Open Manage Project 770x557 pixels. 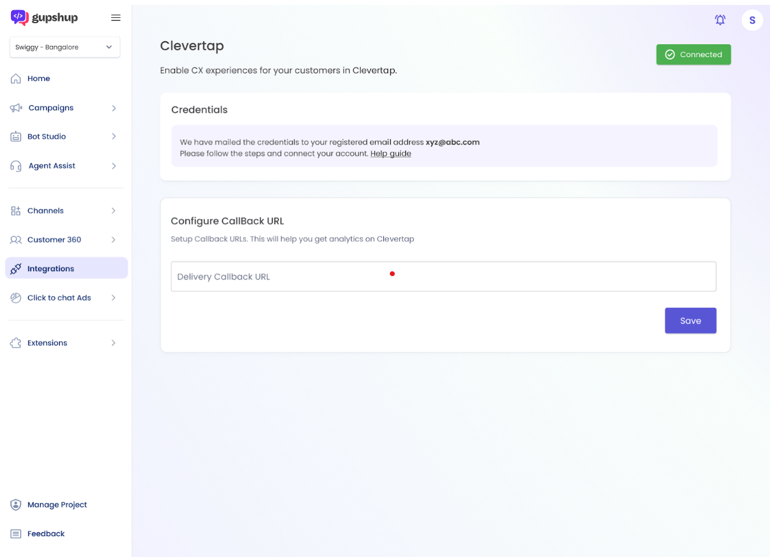[57, 505]
